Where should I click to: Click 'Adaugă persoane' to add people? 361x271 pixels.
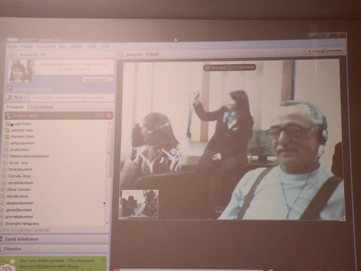tap(325, 51)
